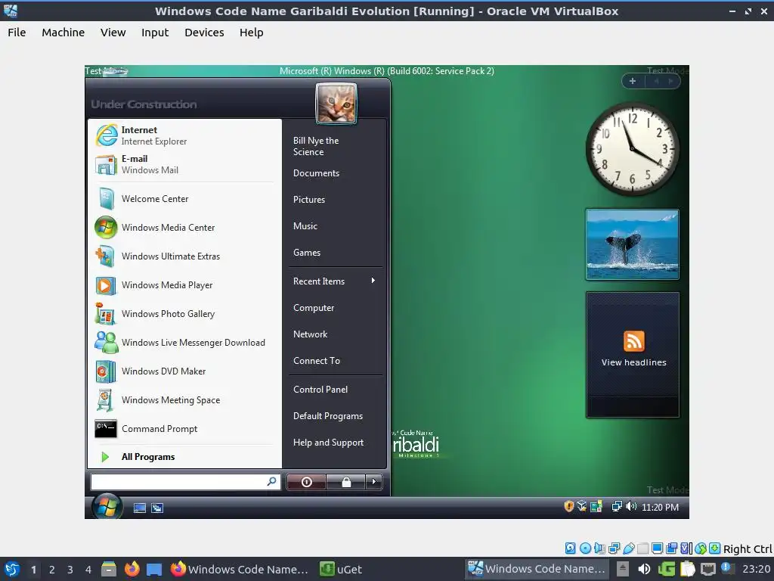The image size is (774, 581).
Task: Open VirtualBox Input menu
Action: (x=155, y=32)
